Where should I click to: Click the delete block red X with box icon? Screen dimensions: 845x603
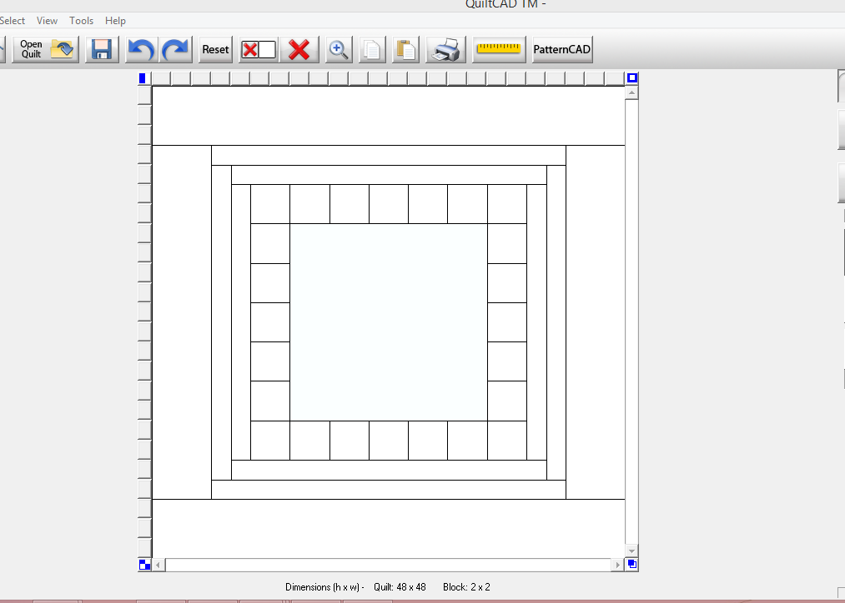(259, 49)
